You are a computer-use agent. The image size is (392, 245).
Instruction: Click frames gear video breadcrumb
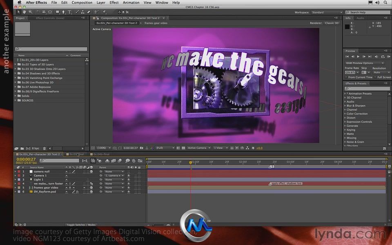(156, 23)
